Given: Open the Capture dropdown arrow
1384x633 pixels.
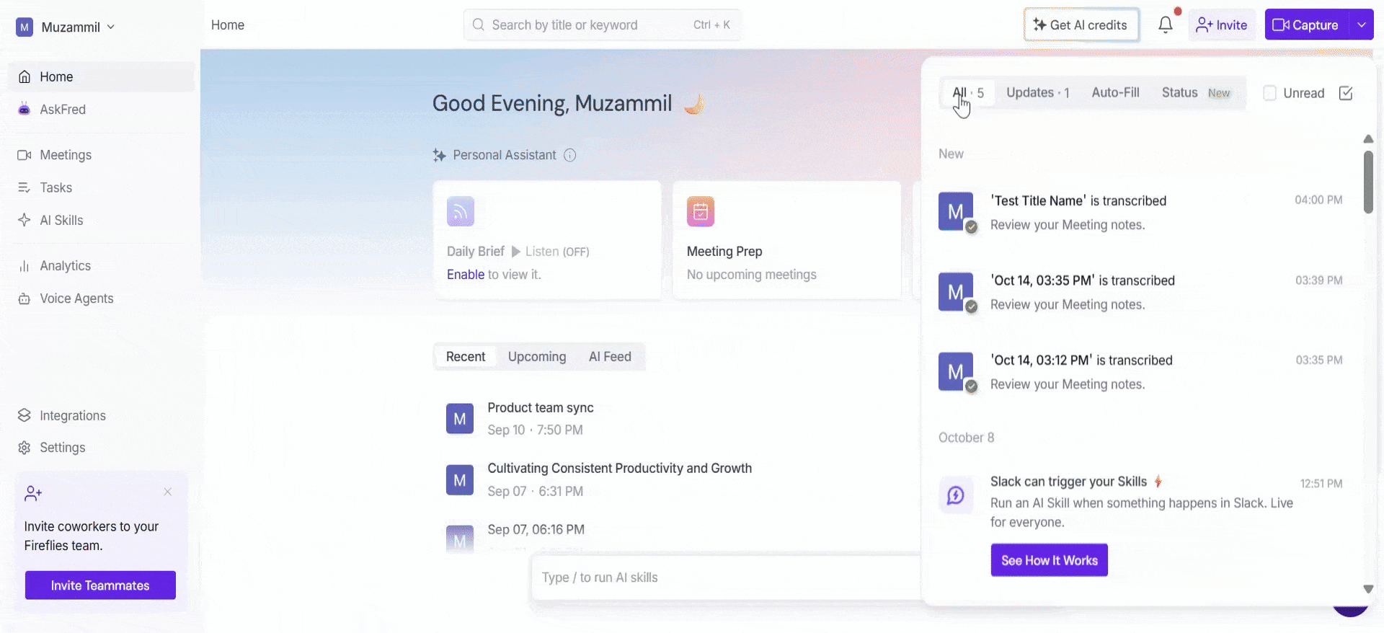Looking at the screenshot, I should click(1362, 25).
